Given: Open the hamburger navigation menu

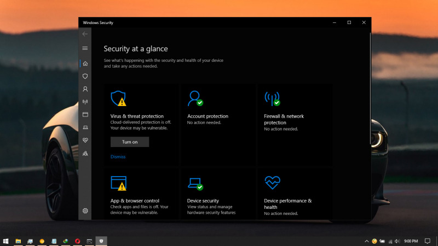Looking at the screenshot, I should (x=85, y=48).
